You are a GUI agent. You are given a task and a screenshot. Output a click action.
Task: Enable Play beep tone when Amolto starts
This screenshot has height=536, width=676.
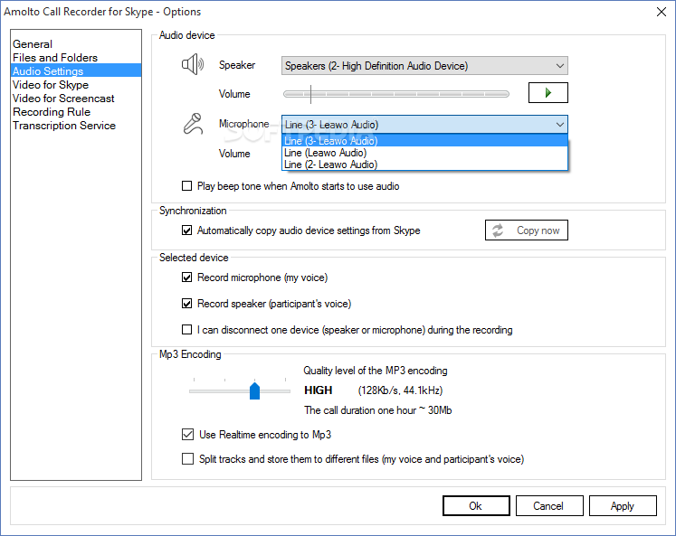tap(186, 186)
